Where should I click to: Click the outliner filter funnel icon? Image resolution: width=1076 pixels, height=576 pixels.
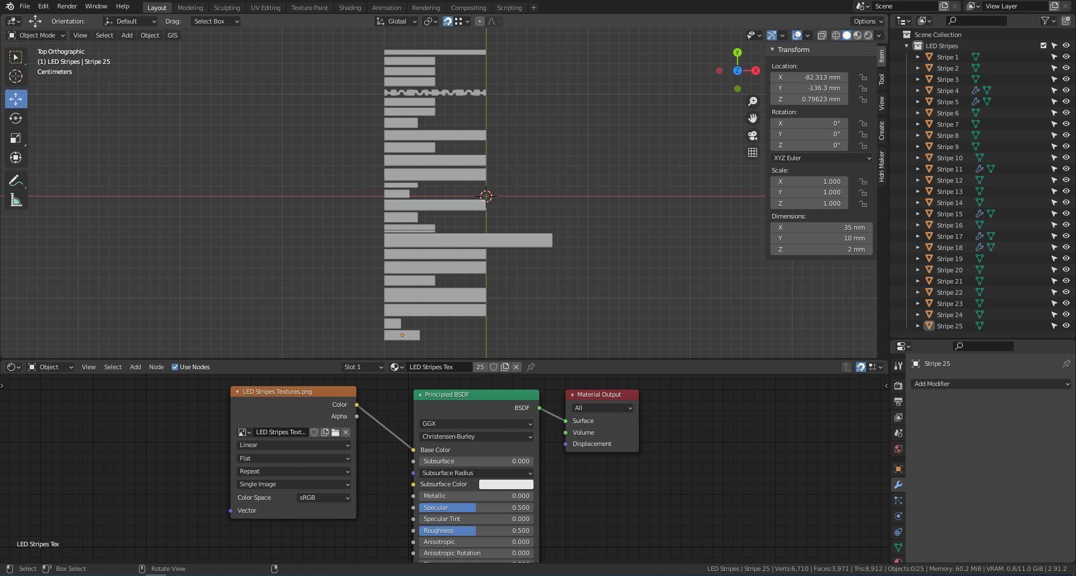1045,21
